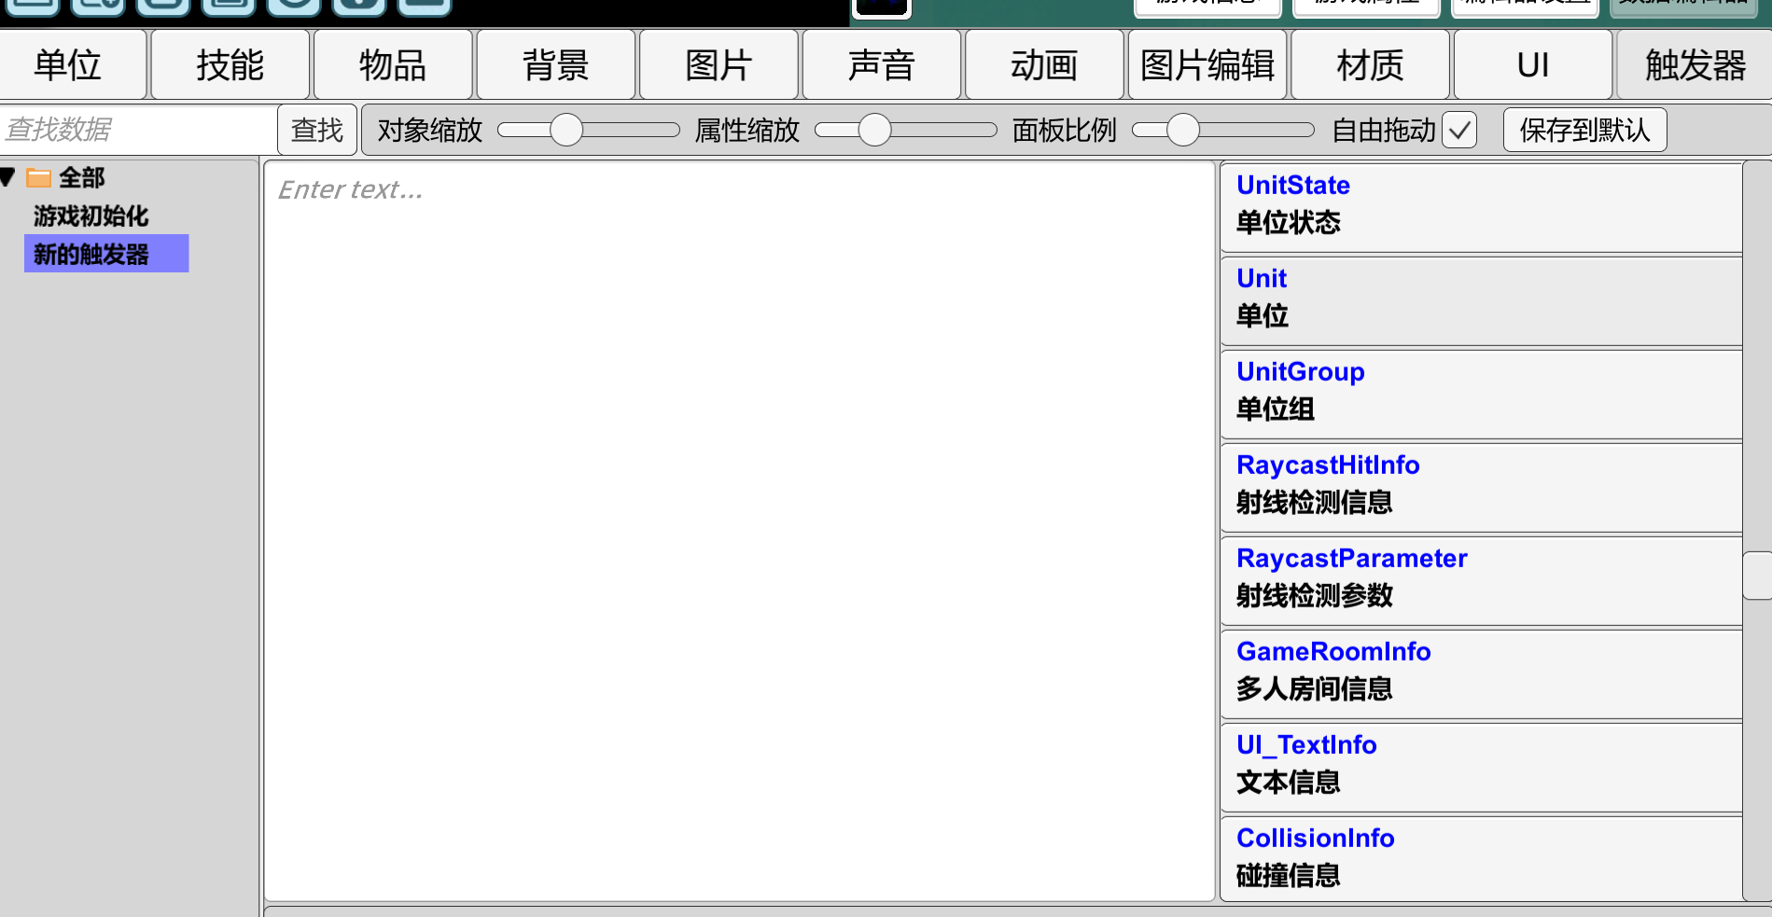Choose the RaycastParameter 射线检测参数 entry
This screenshot has height=917, width=1772.
(1481, 580)
